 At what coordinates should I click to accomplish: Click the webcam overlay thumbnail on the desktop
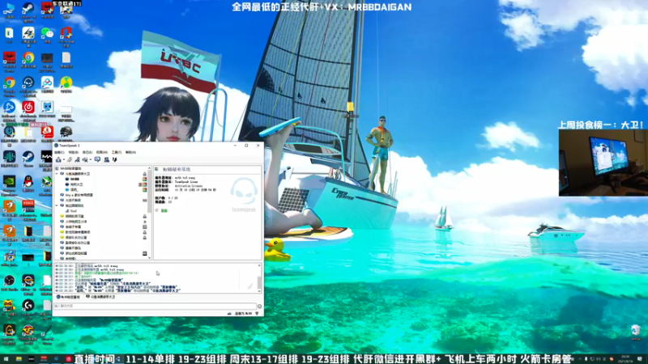pyautogui.click(x=603, y=163)
